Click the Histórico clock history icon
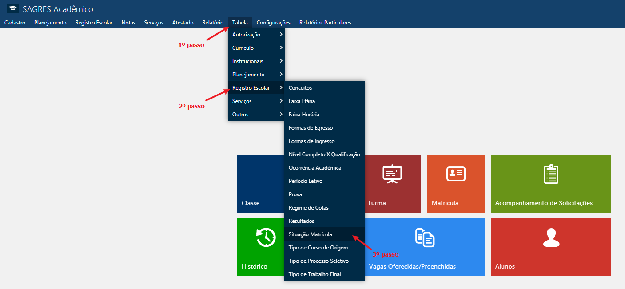This screenshot has height=289, width=625. pyautogui.click(x=266, y=237)
